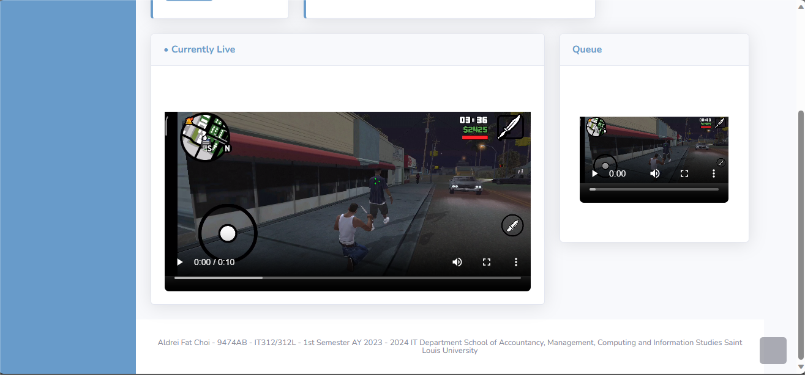Click the scrollbar up arrow
This screenshot has height=375, width=805.
pos(801,5)
